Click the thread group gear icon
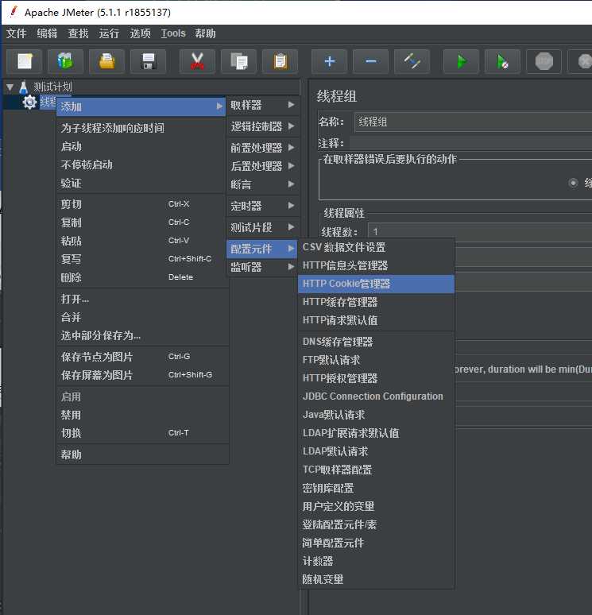 click(x=29, y=102)
